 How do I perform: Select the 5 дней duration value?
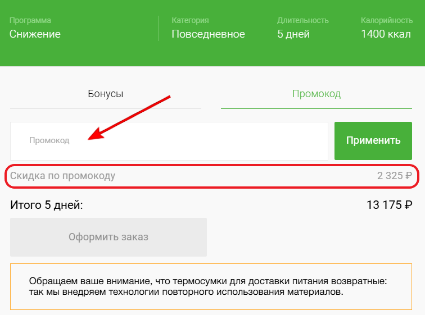(293, 34)
